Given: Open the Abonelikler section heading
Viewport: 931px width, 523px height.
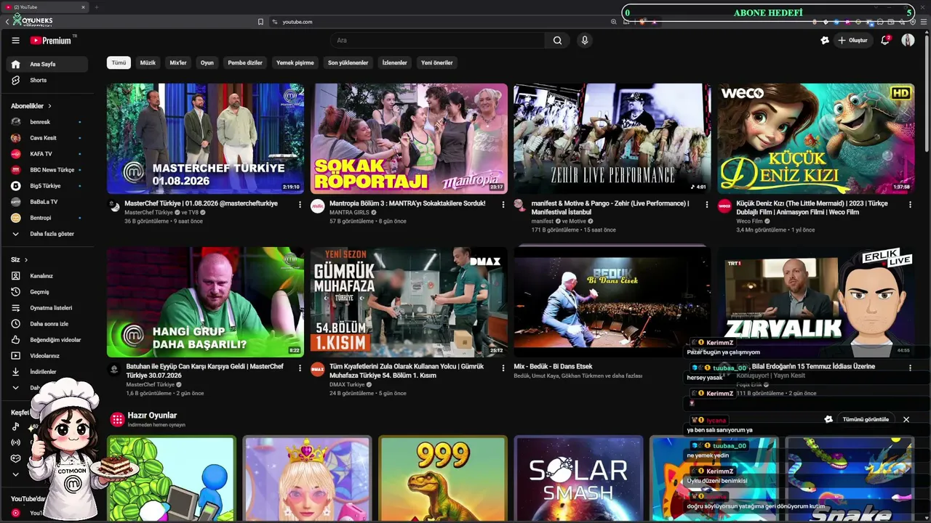Looking at the screenshot, I should coord(31,106).
